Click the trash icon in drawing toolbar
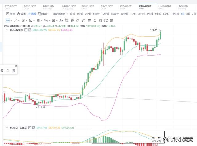The image size is (197, 146). [111, 20]
